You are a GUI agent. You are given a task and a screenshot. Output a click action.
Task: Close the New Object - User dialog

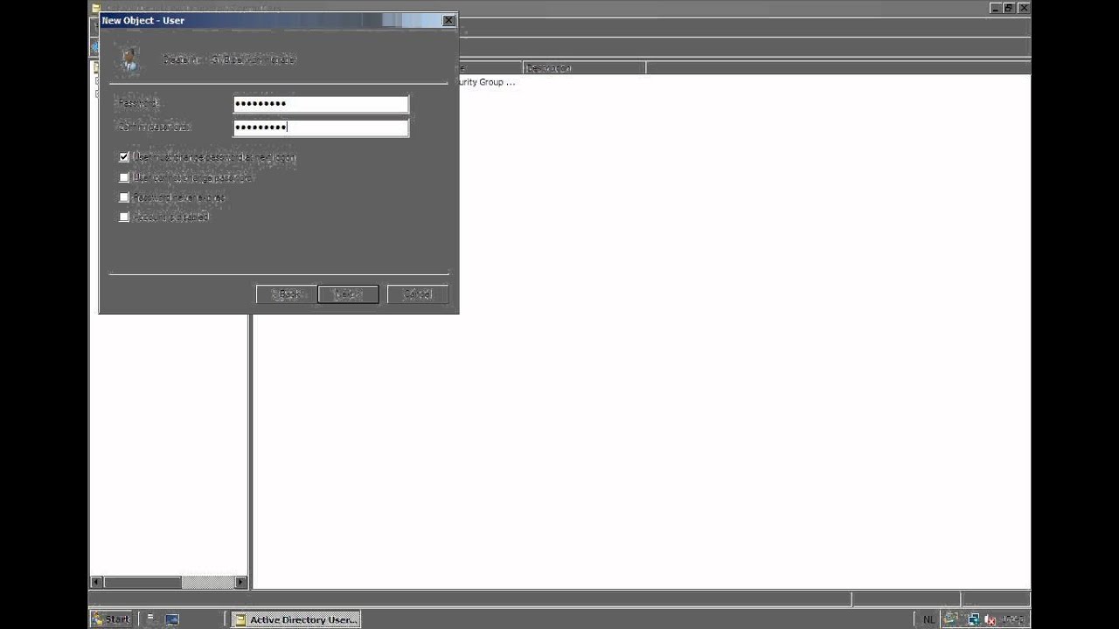coord(448,20)
